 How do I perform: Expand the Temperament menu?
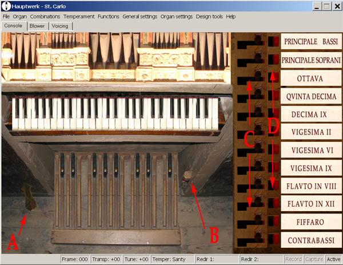pyautogui.click(x=78, y=17)
